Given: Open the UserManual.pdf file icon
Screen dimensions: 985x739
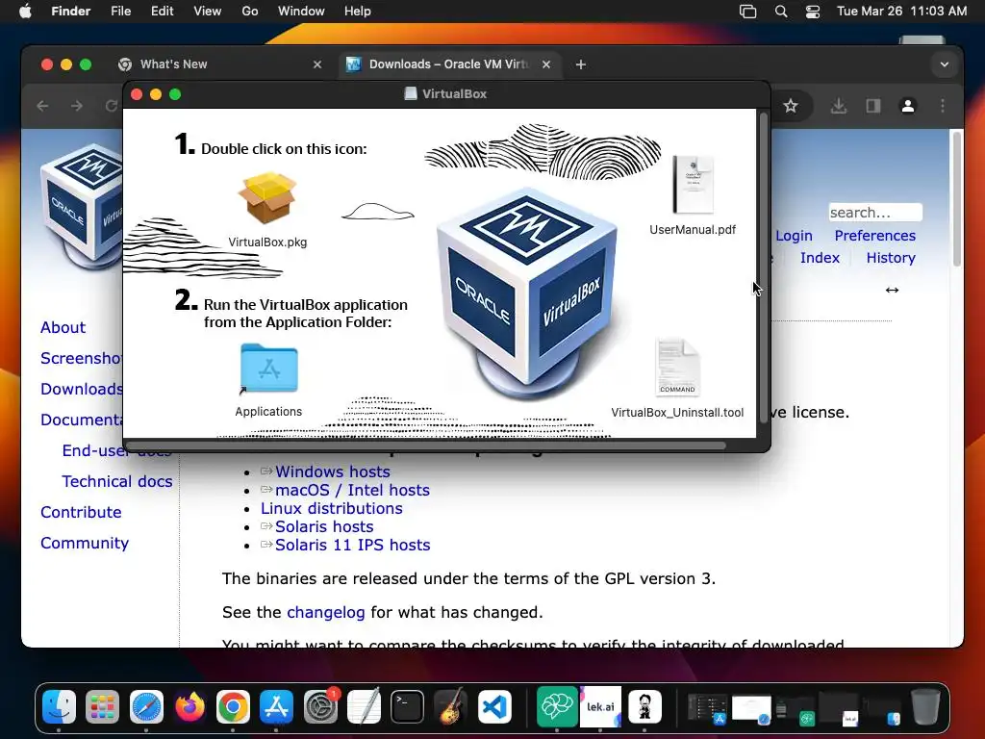Looking at the screenshot, I should coord(693,185).
